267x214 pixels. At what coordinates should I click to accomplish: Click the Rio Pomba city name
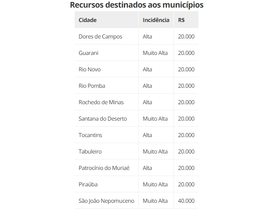tap(92, 86)
